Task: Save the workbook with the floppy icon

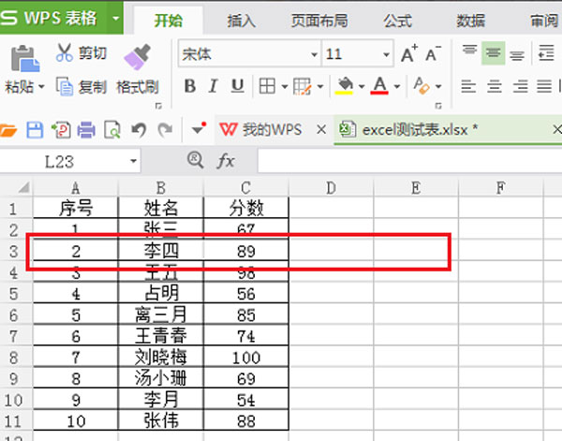Action: [35, 130]
